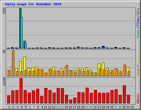This screenshot has height=110, width=141.
Task: Click the Sites legend label
Action: (138, 72)
